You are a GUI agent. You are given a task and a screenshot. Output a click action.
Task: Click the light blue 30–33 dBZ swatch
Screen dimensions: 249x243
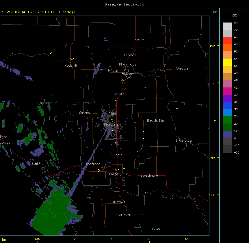click(x=227, y=113)
